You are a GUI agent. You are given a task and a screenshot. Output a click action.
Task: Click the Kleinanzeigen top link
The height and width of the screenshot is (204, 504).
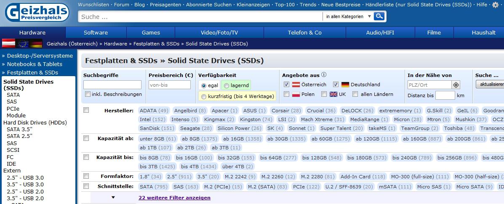[x=253, y=5]
